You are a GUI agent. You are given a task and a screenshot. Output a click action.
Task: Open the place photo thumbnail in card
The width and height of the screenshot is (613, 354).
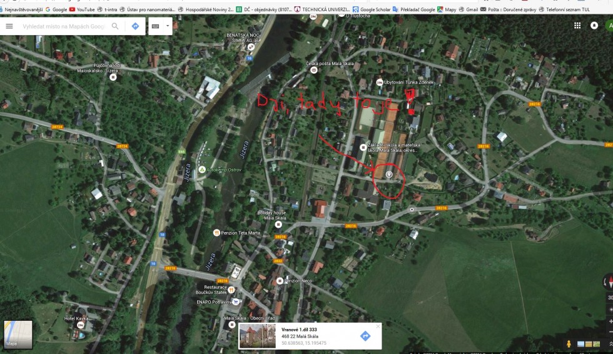click(x=257, y=336)
